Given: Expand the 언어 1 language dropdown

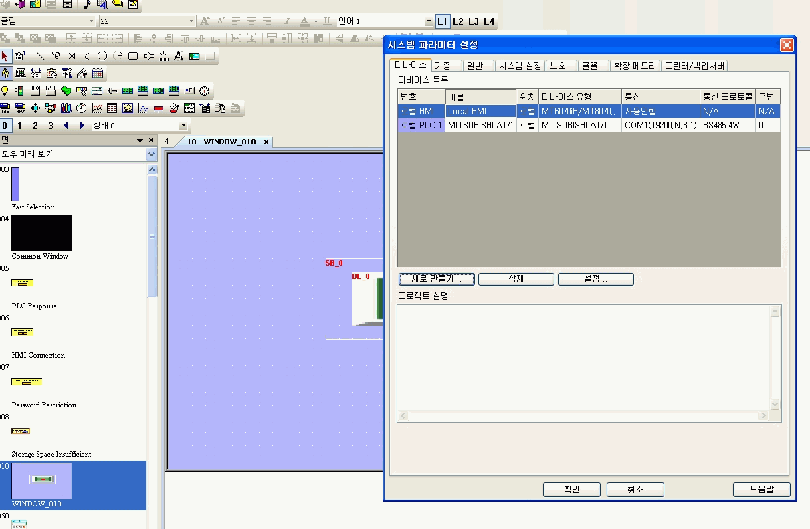Looking at the screenshot, I should pos(429,21).
